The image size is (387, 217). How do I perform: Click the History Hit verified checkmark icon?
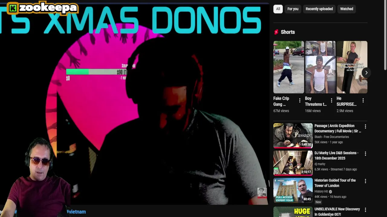point(330,192)
